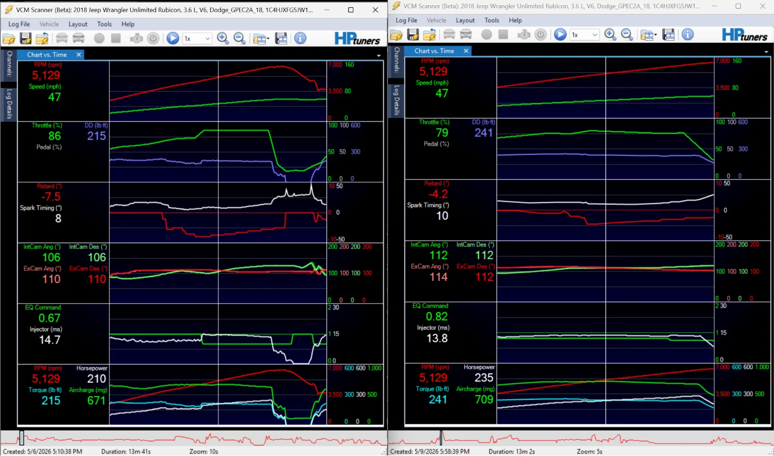Expand the layout icon dropdown arrow, left window

pos(268,39)
